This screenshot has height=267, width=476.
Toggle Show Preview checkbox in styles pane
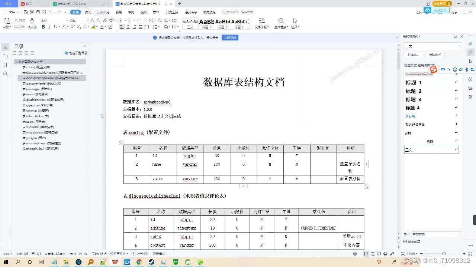click(x=405, y=241)
